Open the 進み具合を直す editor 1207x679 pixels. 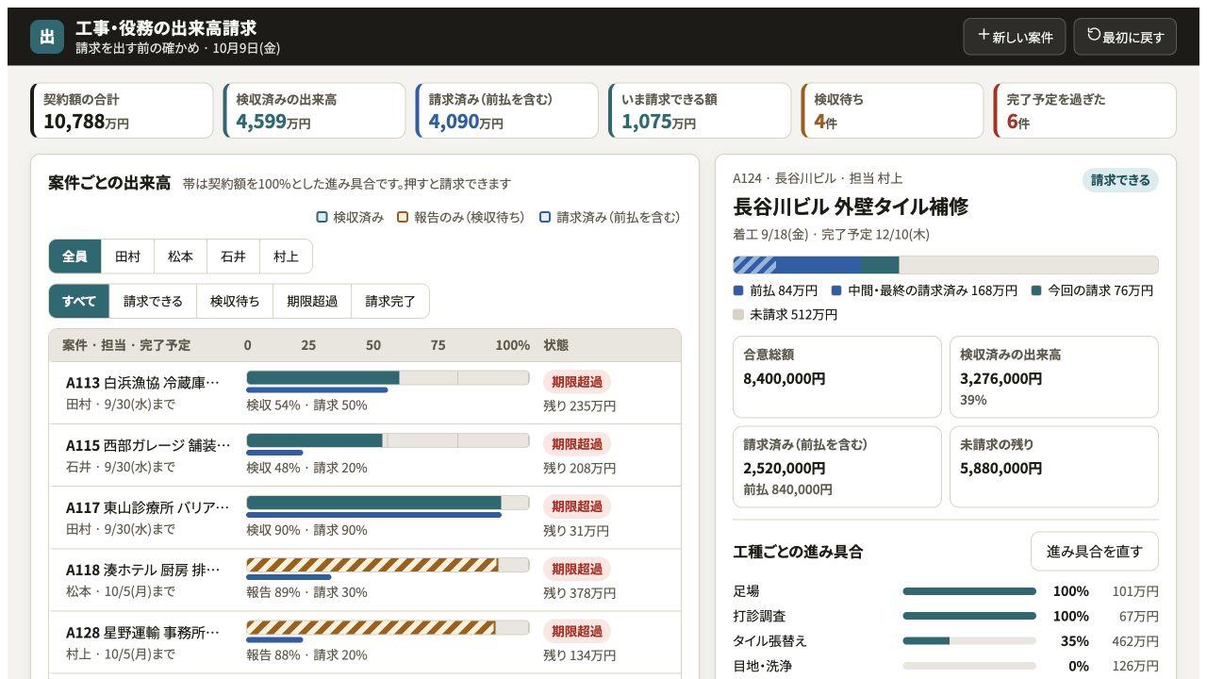coord(1094,552)
